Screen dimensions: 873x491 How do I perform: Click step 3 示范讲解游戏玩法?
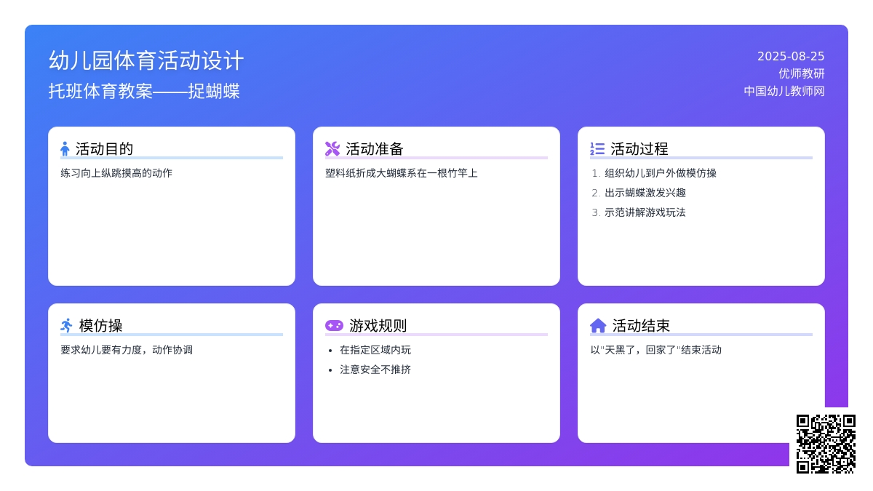tap(645, 212)
